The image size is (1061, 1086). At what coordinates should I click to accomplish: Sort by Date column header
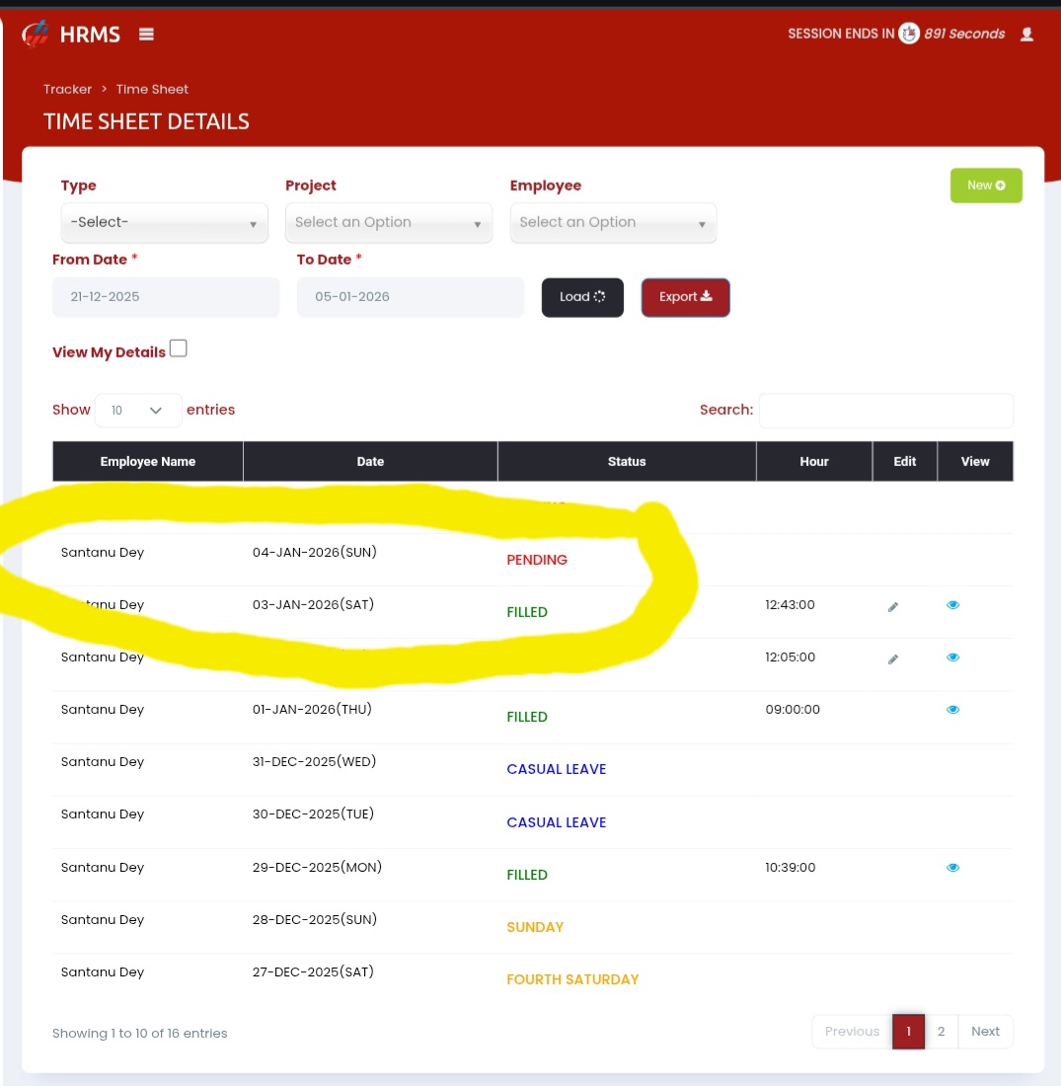pyautogui.click(x=370, y=461)
